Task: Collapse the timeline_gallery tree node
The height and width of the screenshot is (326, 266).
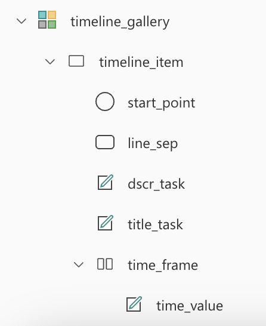Action: [21, 21]
